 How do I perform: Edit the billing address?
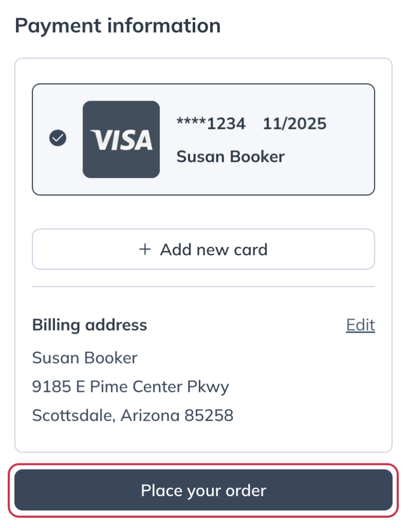point(360,325)
